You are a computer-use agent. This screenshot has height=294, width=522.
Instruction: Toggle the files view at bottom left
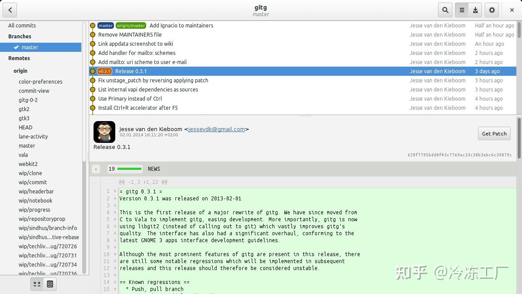click(50, 284)
